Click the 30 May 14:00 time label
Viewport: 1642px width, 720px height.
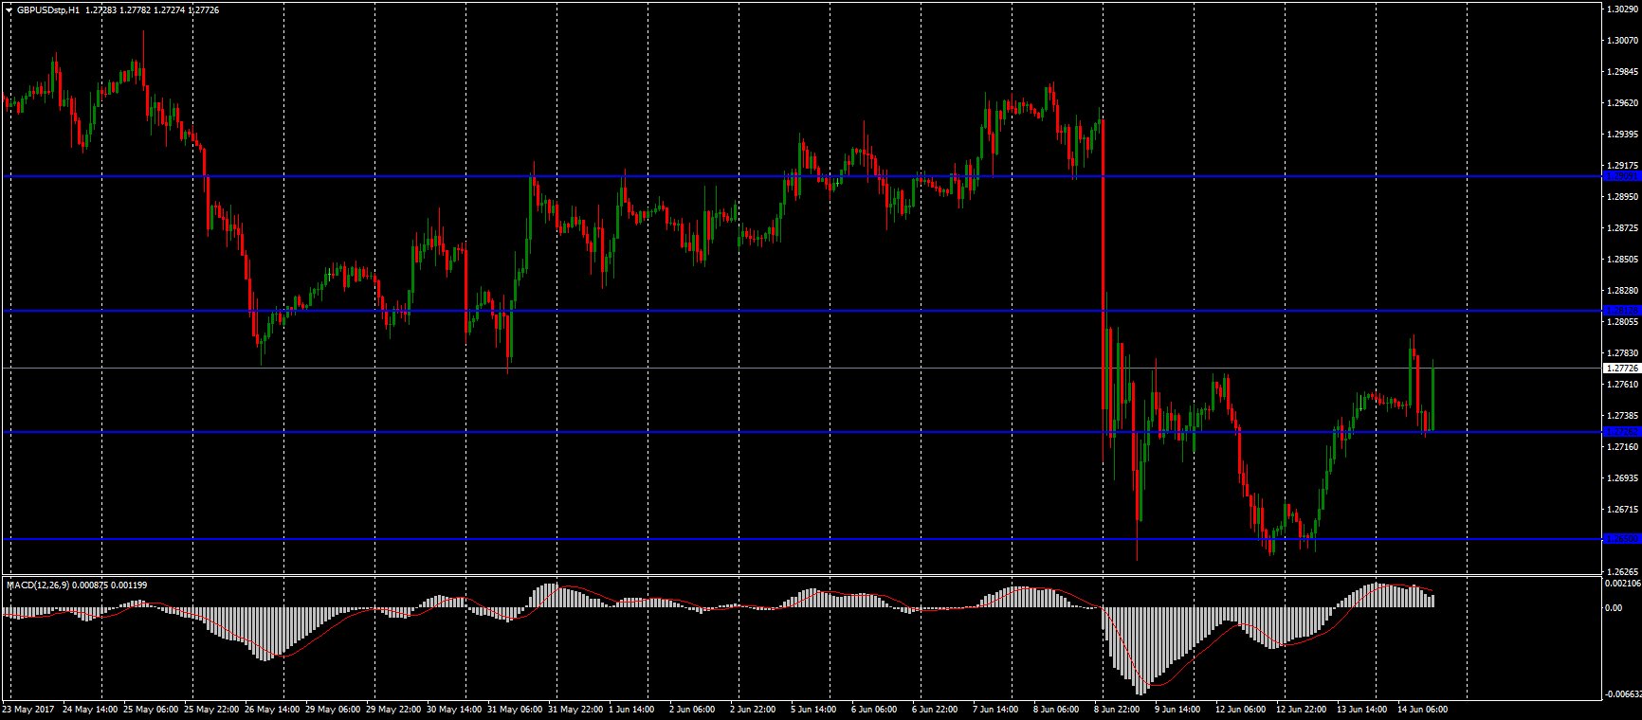(456, 710)
